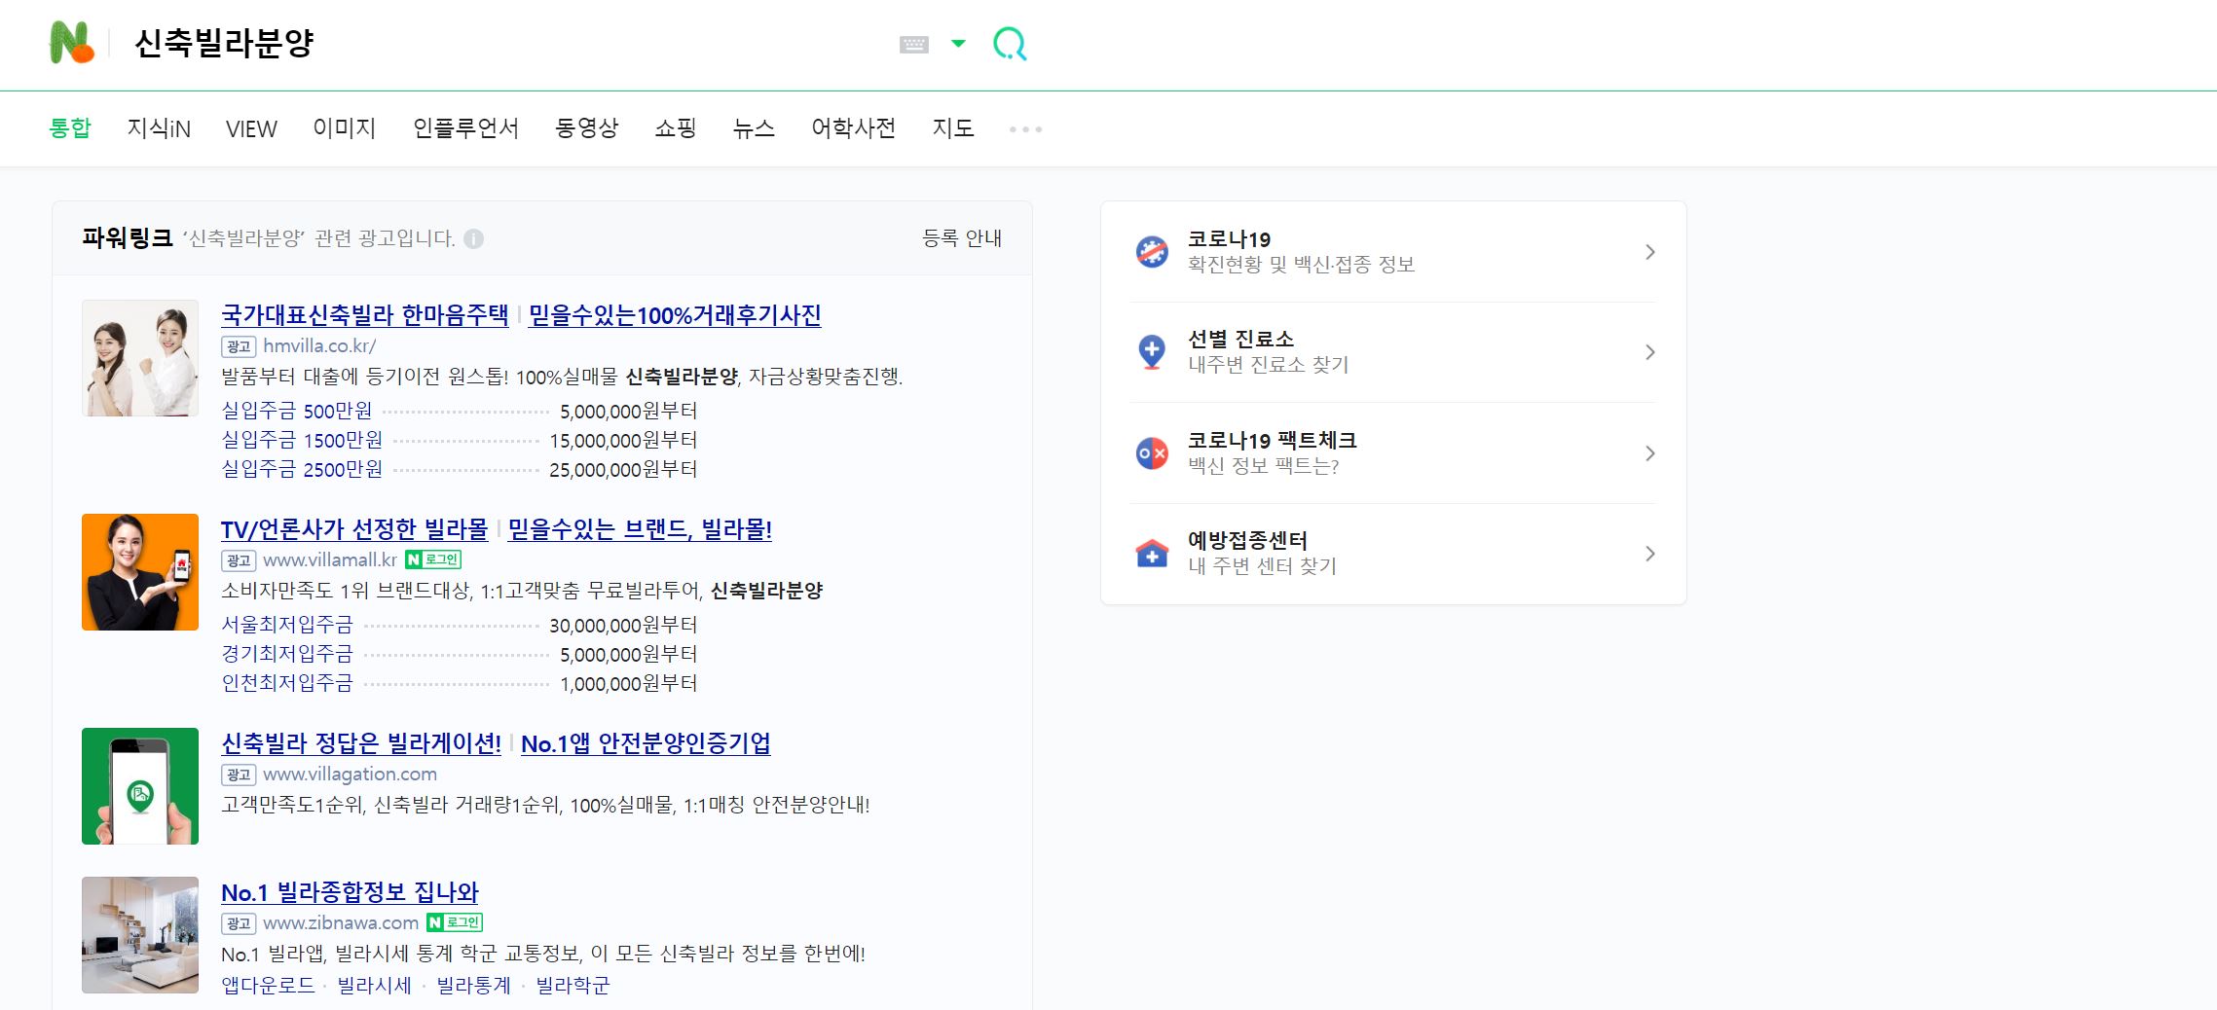Switch to the 지식iN tab
This screenshot has width=2217, height=1010.
159,128
